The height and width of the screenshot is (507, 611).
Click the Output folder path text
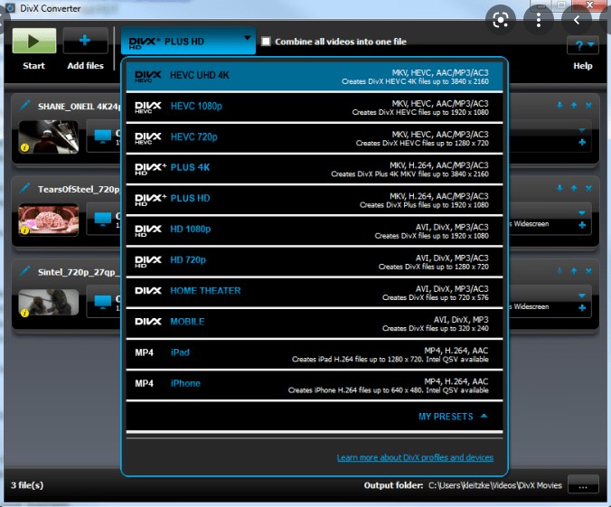point(495,485)
